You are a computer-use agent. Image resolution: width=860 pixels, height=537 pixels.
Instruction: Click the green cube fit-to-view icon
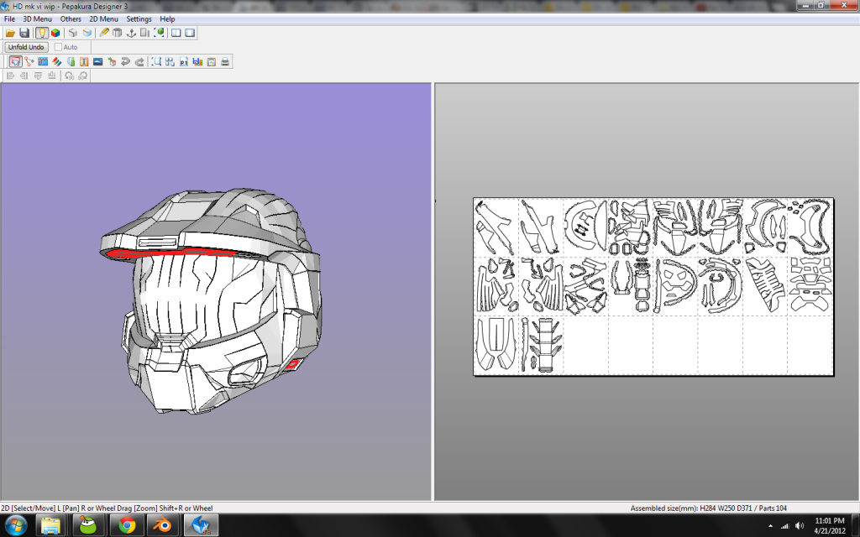[159, 33]
